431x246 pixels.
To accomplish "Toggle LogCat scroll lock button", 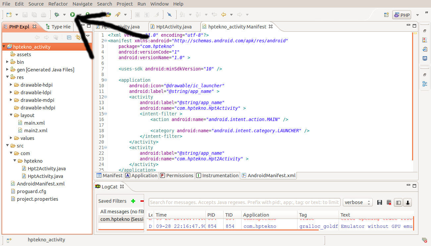I will click(x=407, y=202).
